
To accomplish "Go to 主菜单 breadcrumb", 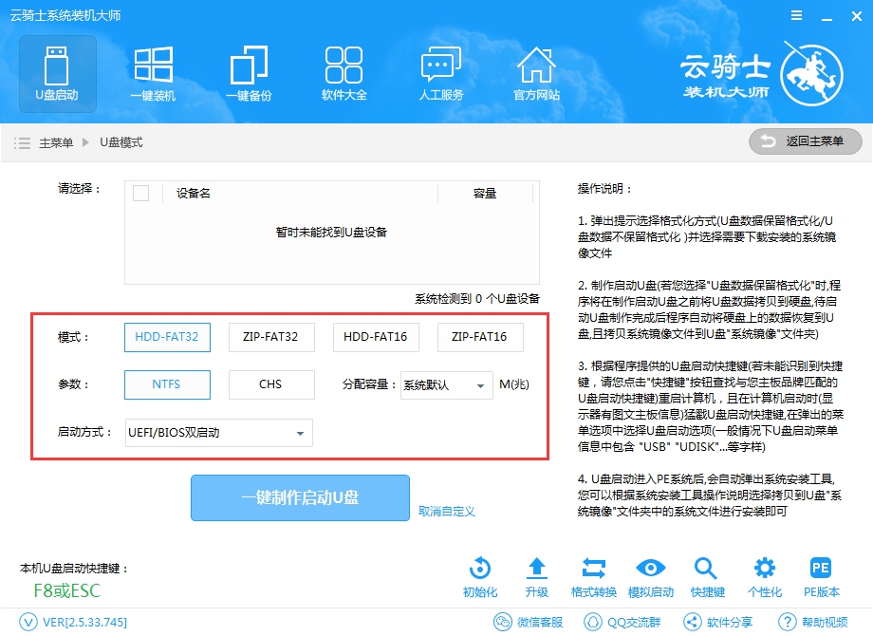I will (x=56, y=143).
